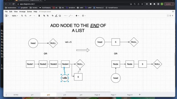
Task: Open the howTodeploy bookmark
Action: tap(45, 8)
